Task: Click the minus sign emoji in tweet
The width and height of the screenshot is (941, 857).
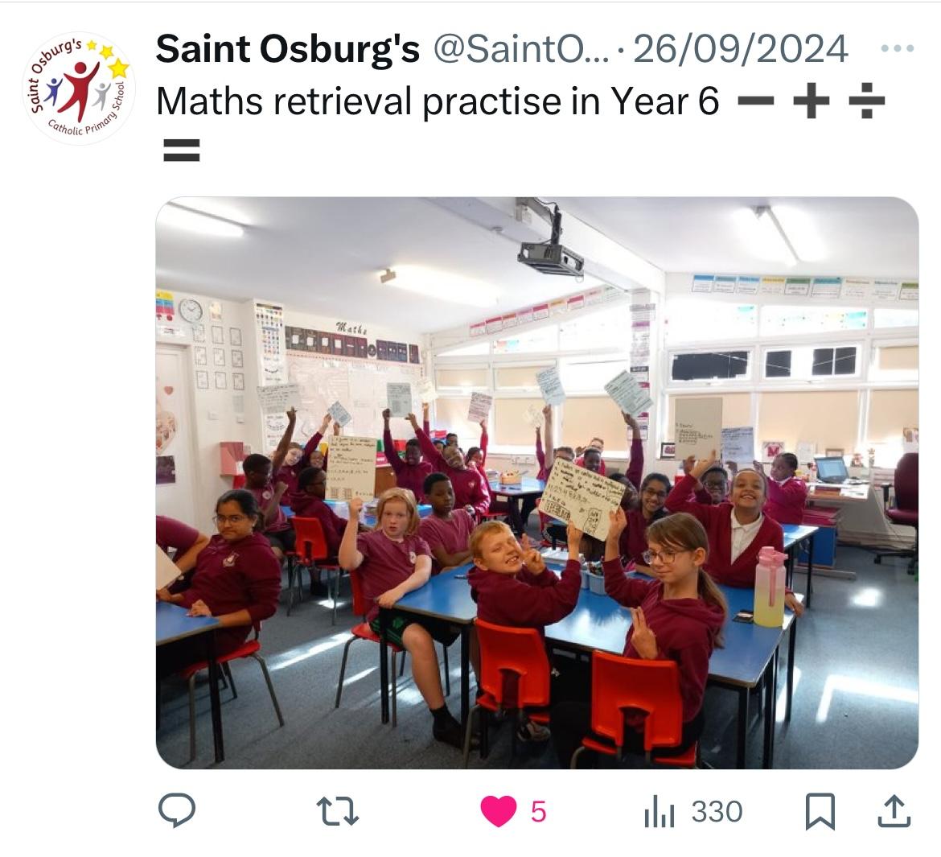Action: [x=755, y=101]
